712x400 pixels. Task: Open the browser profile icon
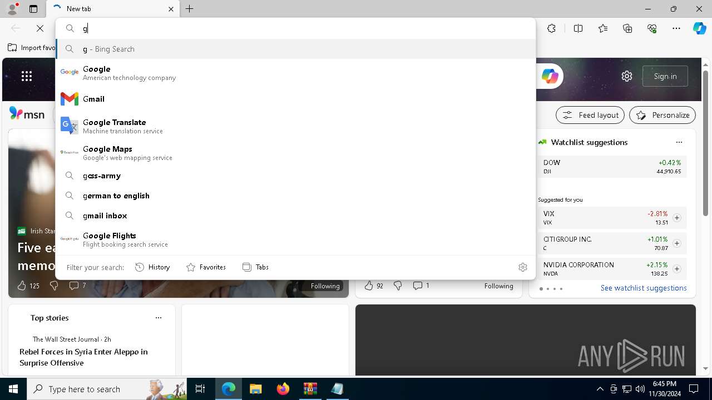(x=12, y=8)
